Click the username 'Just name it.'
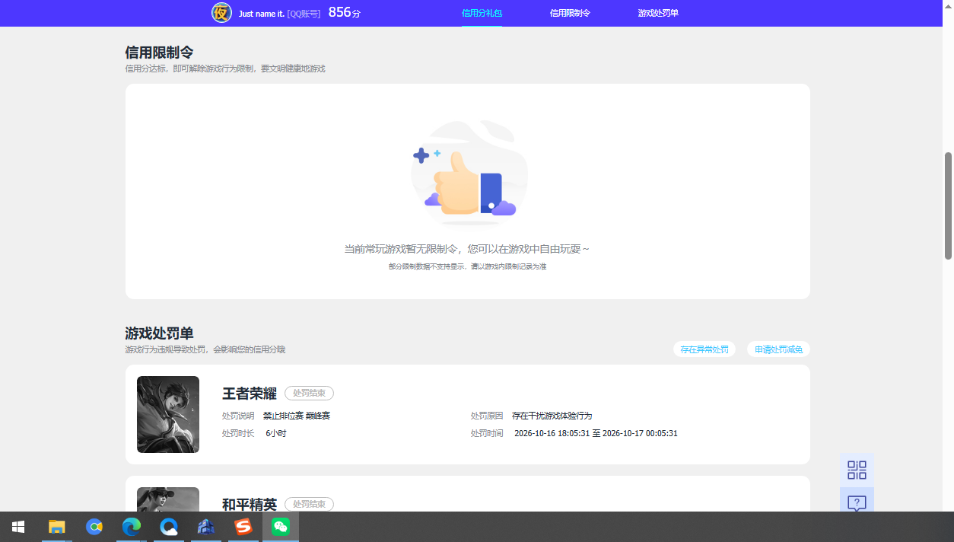 point(262,14)
